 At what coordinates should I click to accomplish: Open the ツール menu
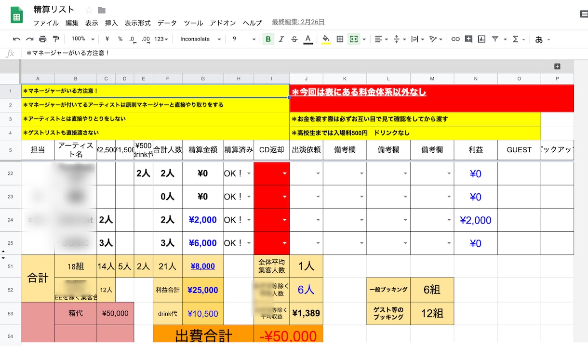tap(193, 23)
